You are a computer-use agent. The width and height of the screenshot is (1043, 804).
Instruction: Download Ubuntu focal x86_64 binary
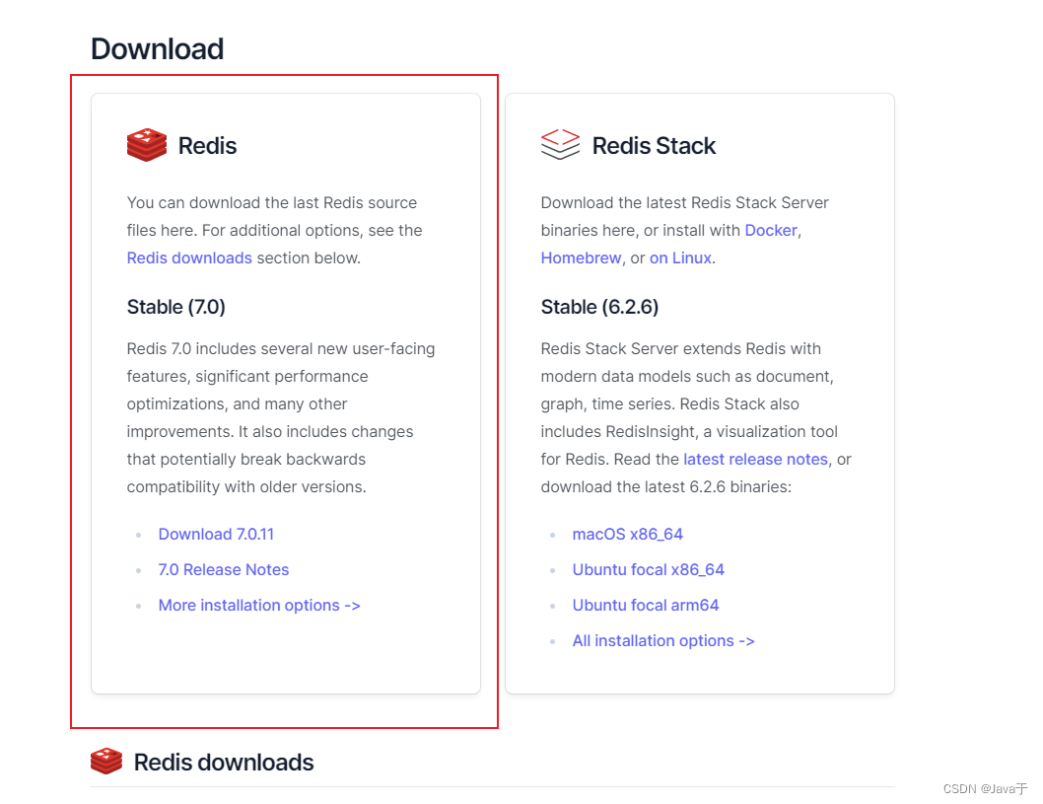coord(648,569)
